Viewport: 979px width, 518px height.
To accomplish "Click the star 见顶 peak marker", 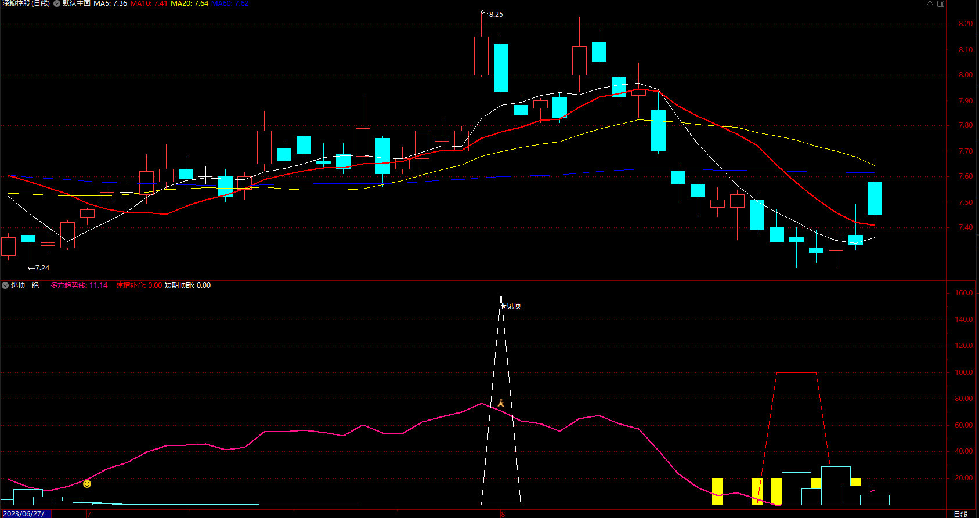I will pos(511,306).
